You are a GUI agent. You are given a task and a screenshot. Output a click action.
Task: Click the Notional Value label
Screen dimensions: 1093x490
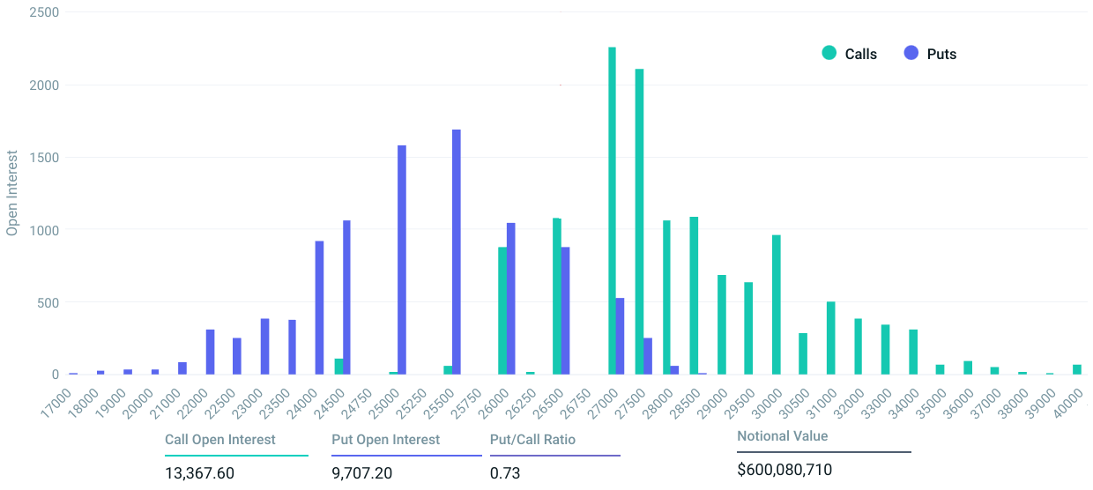783,435
